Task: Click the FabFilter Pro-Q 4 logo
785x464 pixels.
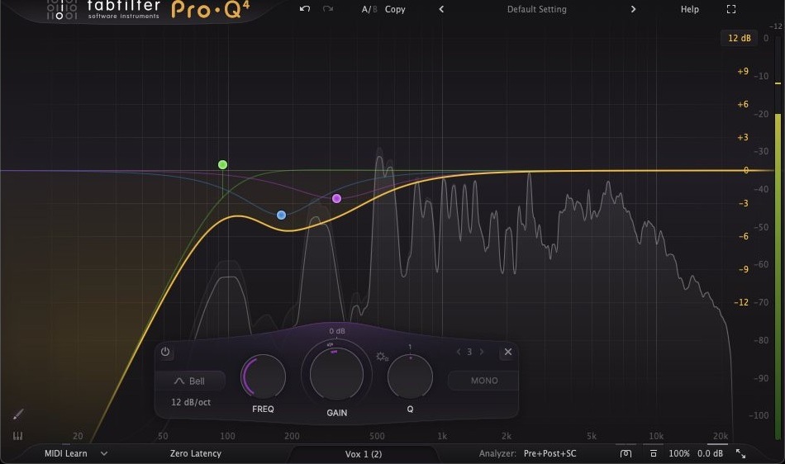Action: click(148, 10)
